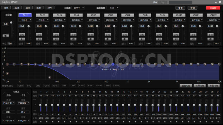Open the 延时 menu
The height and width of the screenshot is (125, 223).
(x=39, y=8)
